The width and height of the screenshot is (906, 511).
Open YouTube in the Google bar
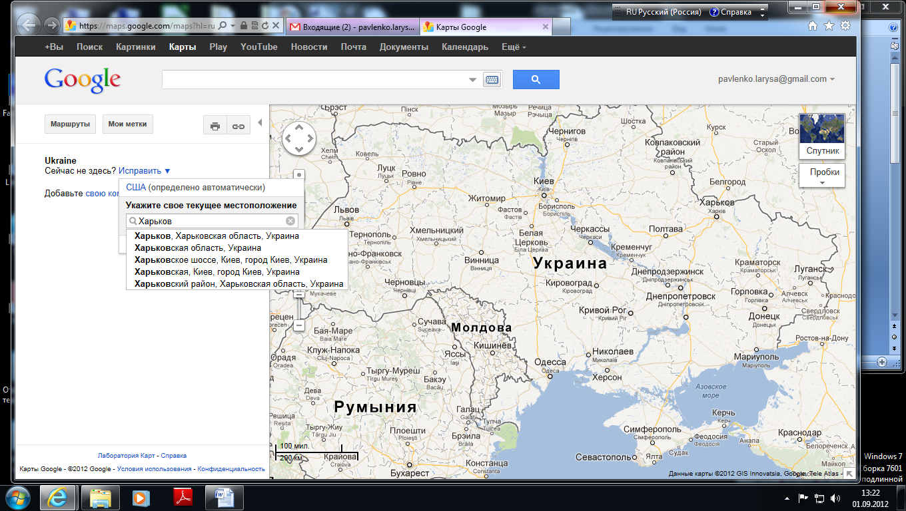click(x=259, y=47)
